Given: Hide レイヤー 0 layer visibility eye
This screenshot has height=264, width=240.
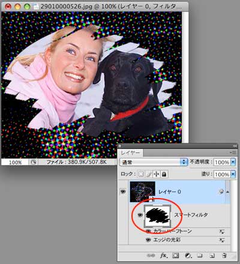Looking at the screenshot, I should pos(122,191).
